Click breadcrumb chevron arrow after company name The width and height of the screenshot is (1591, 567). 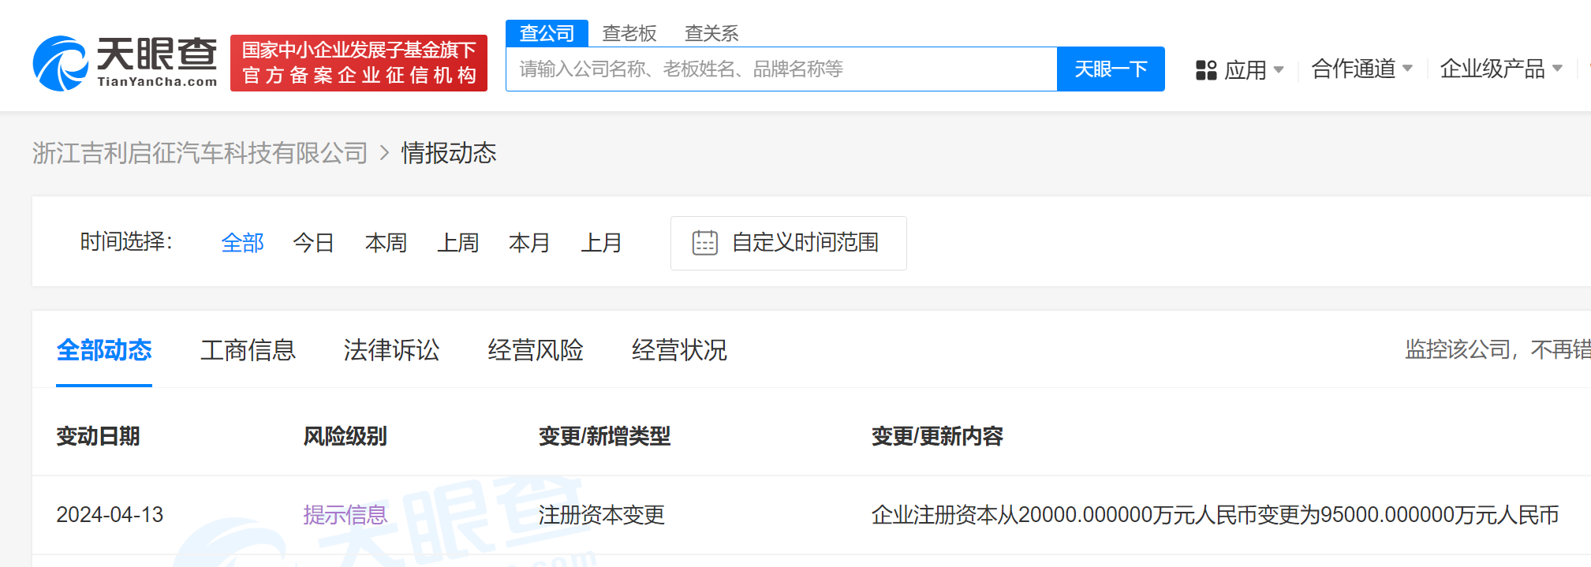coord(385,153)
